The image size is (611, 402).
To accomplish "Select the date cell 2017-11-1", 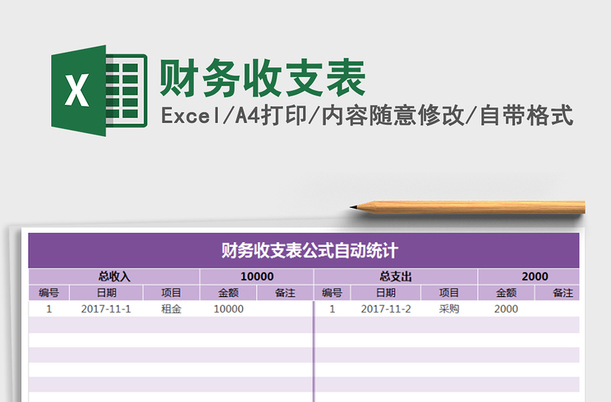I will click(106, 310).
